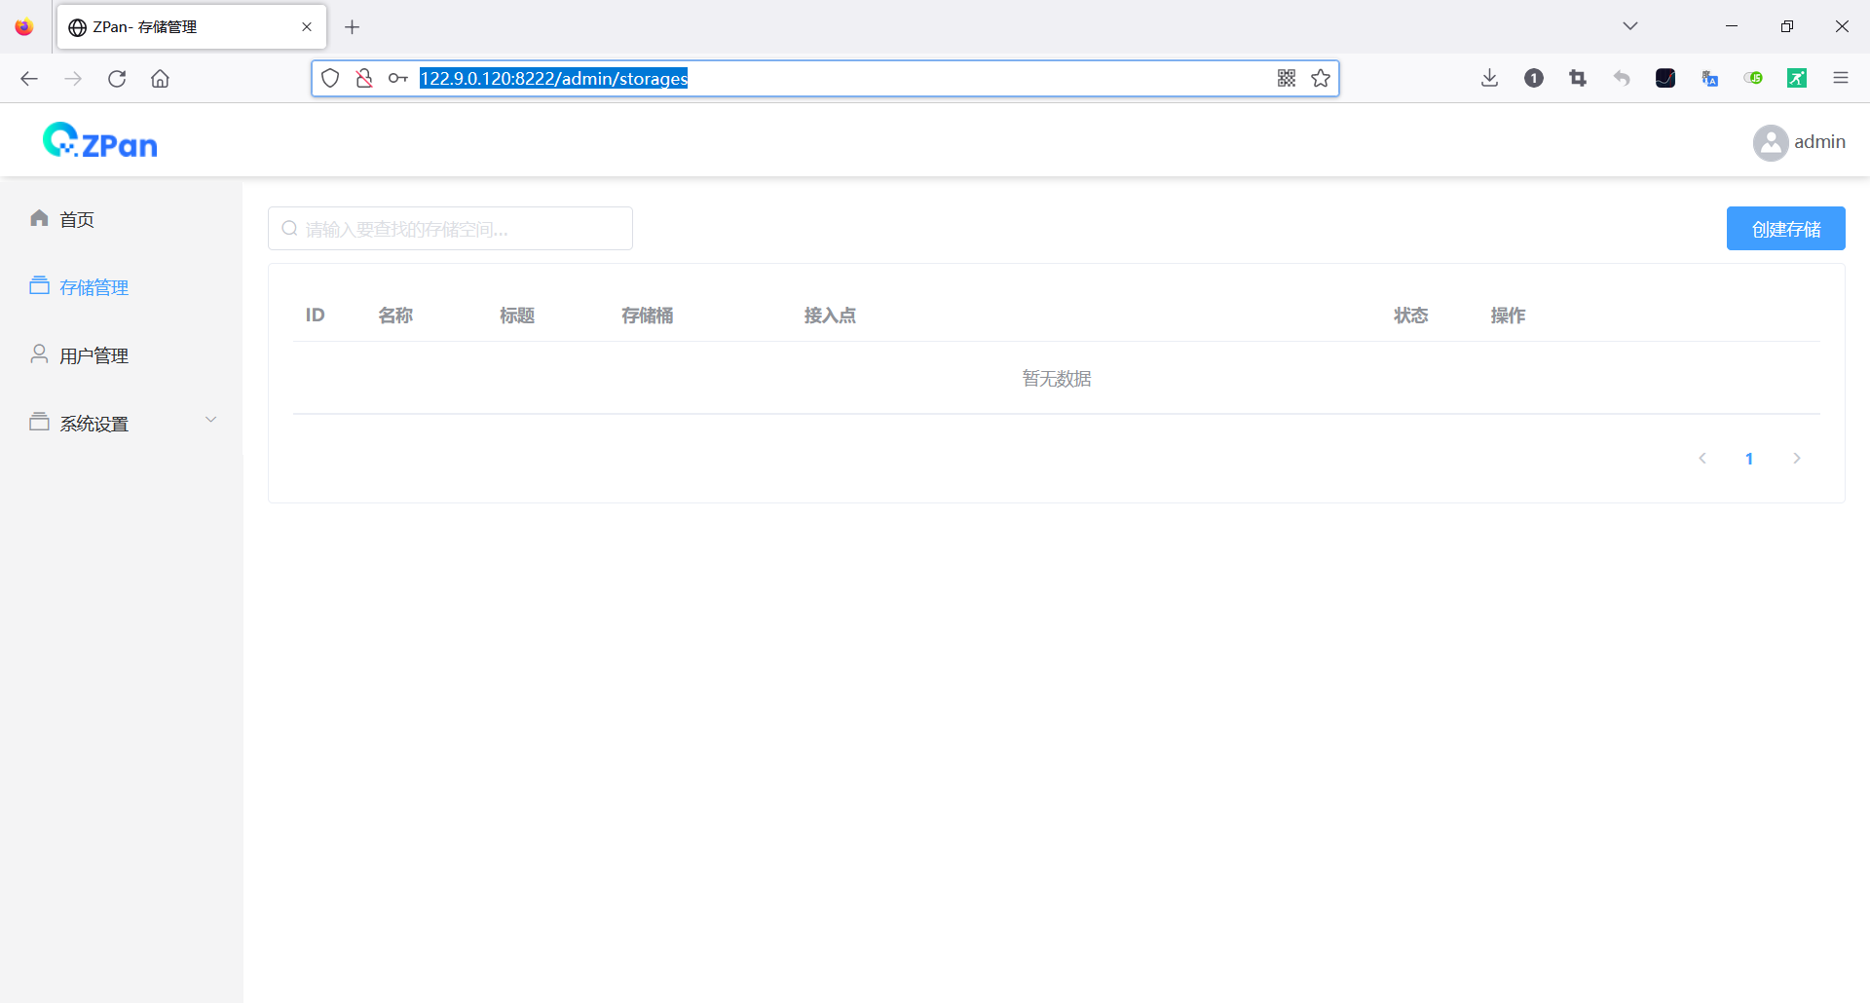Toggle the JavaScript switcher extension
Image resolution: width=1870 pixels, height=1003 pixels.
pos(1754,78)
